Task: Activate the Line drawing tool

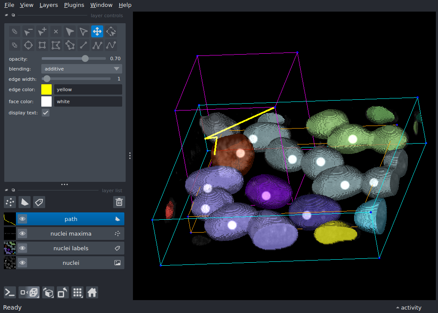Action: coord(83,45)
